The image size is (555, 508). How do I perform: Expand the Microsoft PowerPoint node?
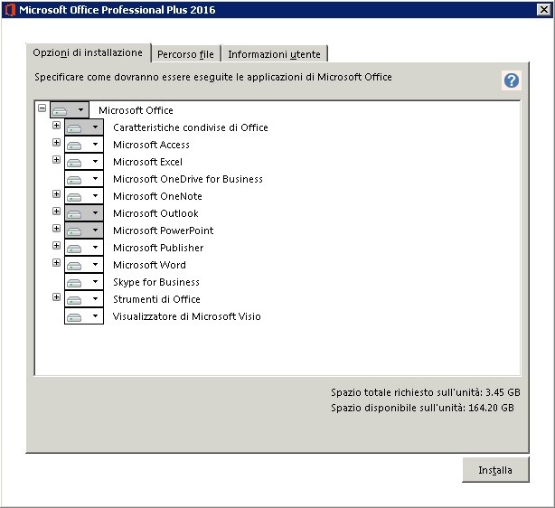pyautogui.click(x=56, y=229)
